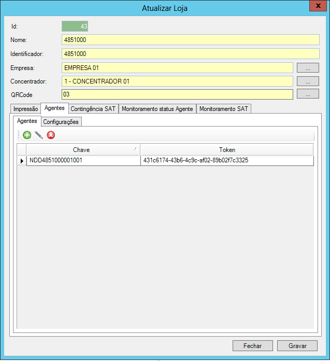Save changes with Gravar button
330x361 pixels.
pos(297,345)
